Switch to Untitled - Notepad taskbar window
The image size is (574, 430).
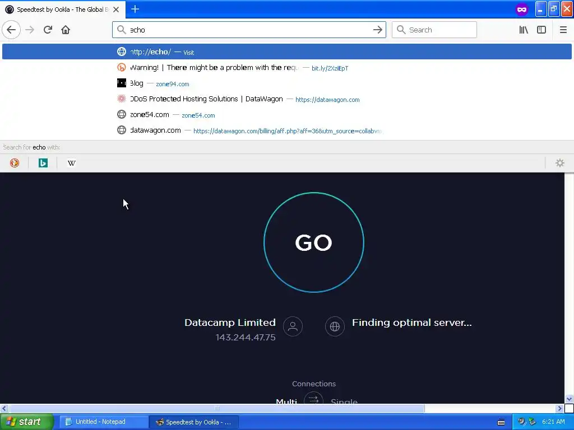[x=104, y=422]
